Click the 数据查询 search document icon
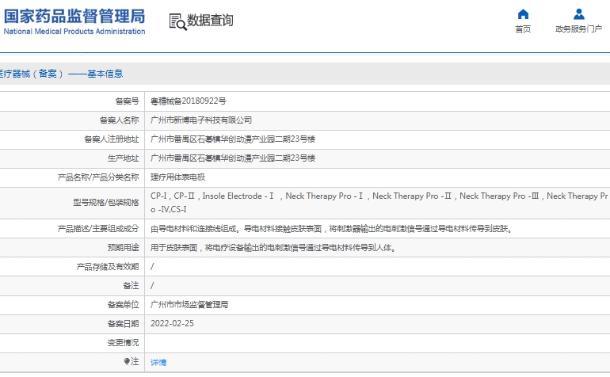 (x=177, y=21)
